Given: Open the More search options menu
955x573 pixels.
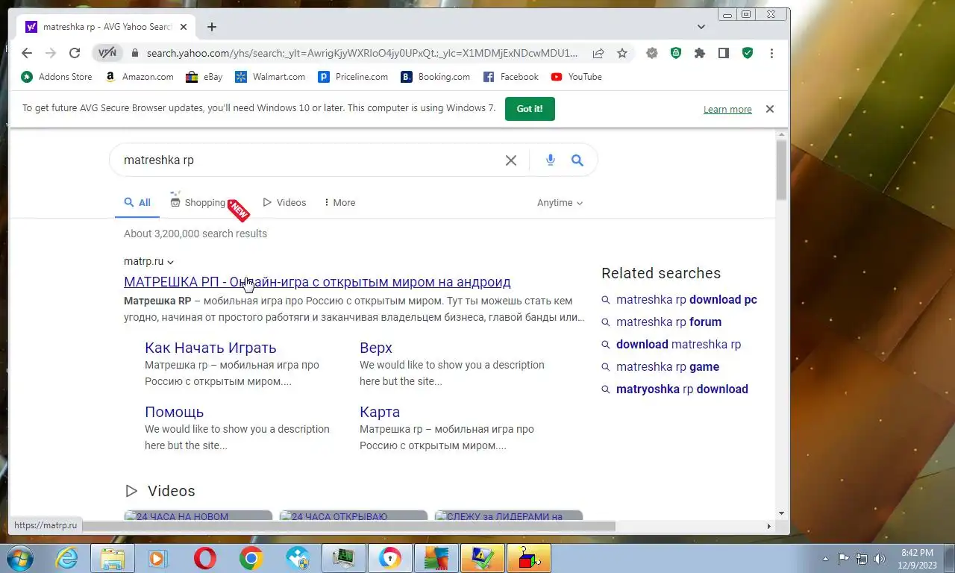Looking at the screenshot, I should [x=339, y=202].
